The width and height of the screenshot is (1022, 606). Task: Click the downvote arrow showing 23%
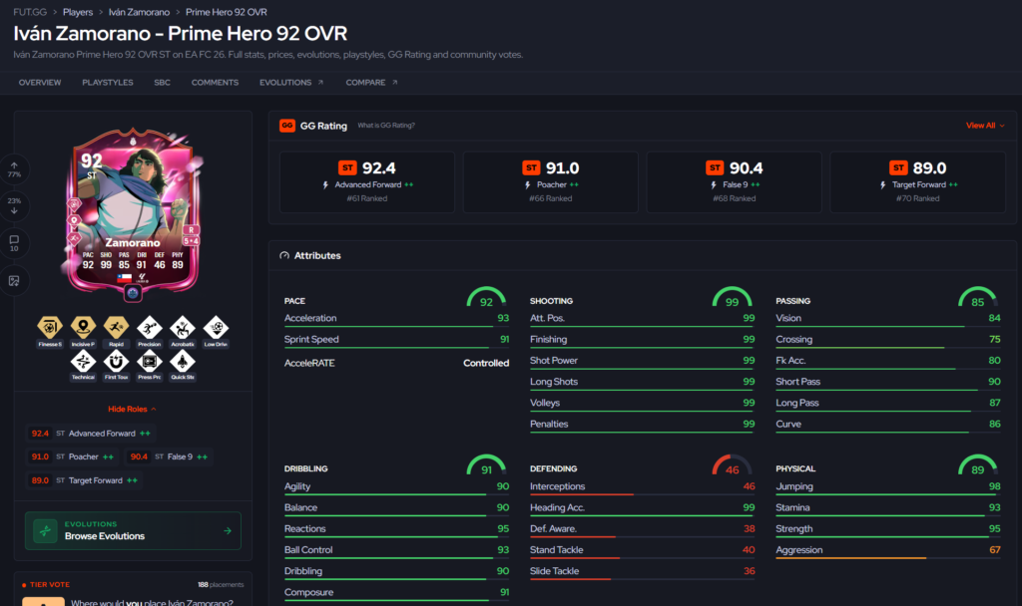coord(14,205)
